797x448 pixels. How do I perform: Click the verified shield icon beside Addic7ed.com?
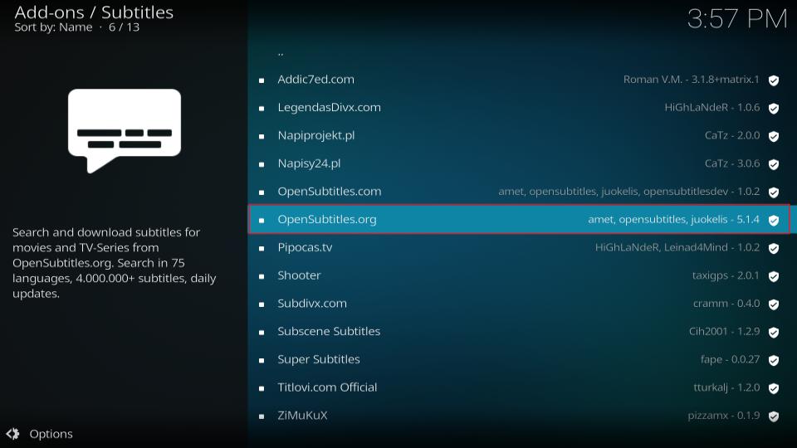tap(773, 80)
